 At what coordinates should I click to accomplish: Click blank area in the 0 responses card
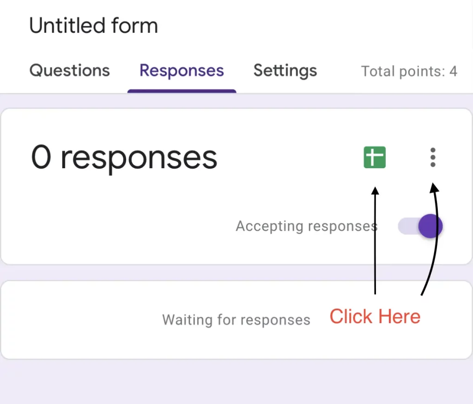[x=115, y=222]
